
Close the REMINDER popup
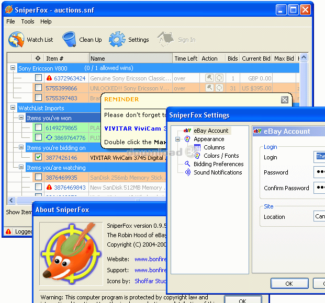(x=285, y=100)
